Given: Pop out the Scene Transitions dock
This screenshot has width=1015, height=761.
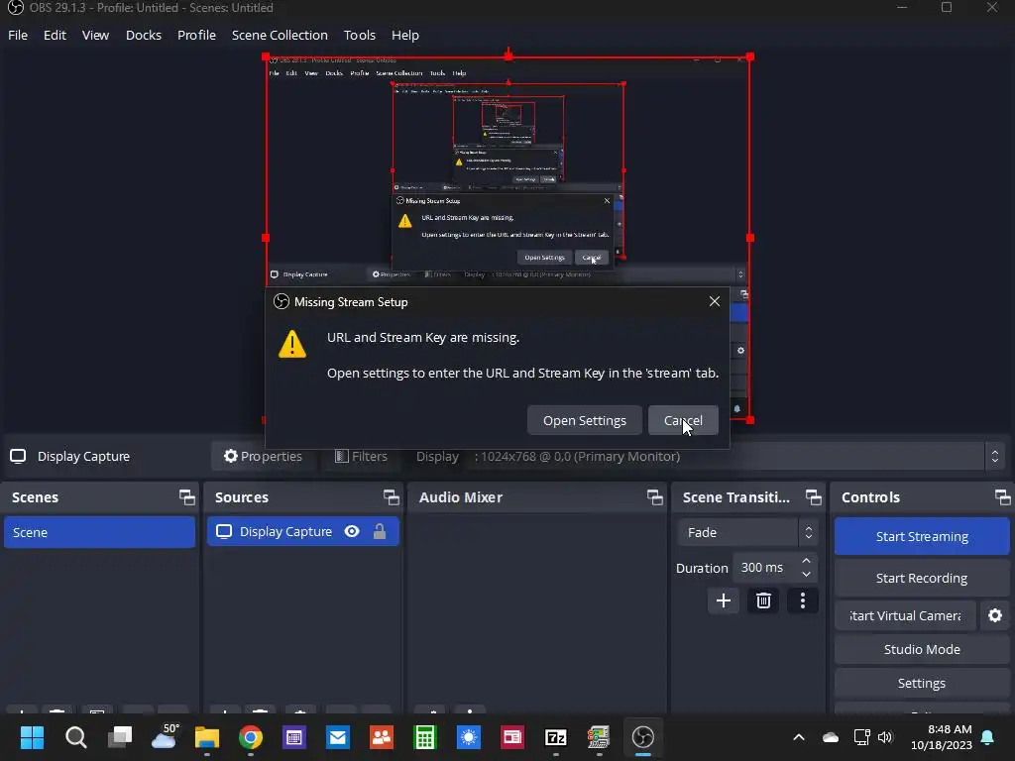Looking at the screenshot, I should [x=813, y=497].
